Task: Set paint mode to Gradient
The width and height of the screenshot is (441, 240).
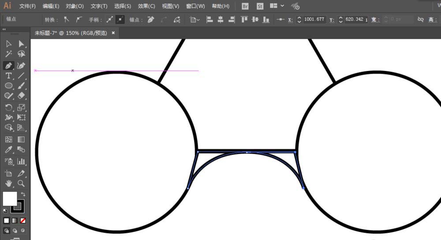Action: (15, 221)
